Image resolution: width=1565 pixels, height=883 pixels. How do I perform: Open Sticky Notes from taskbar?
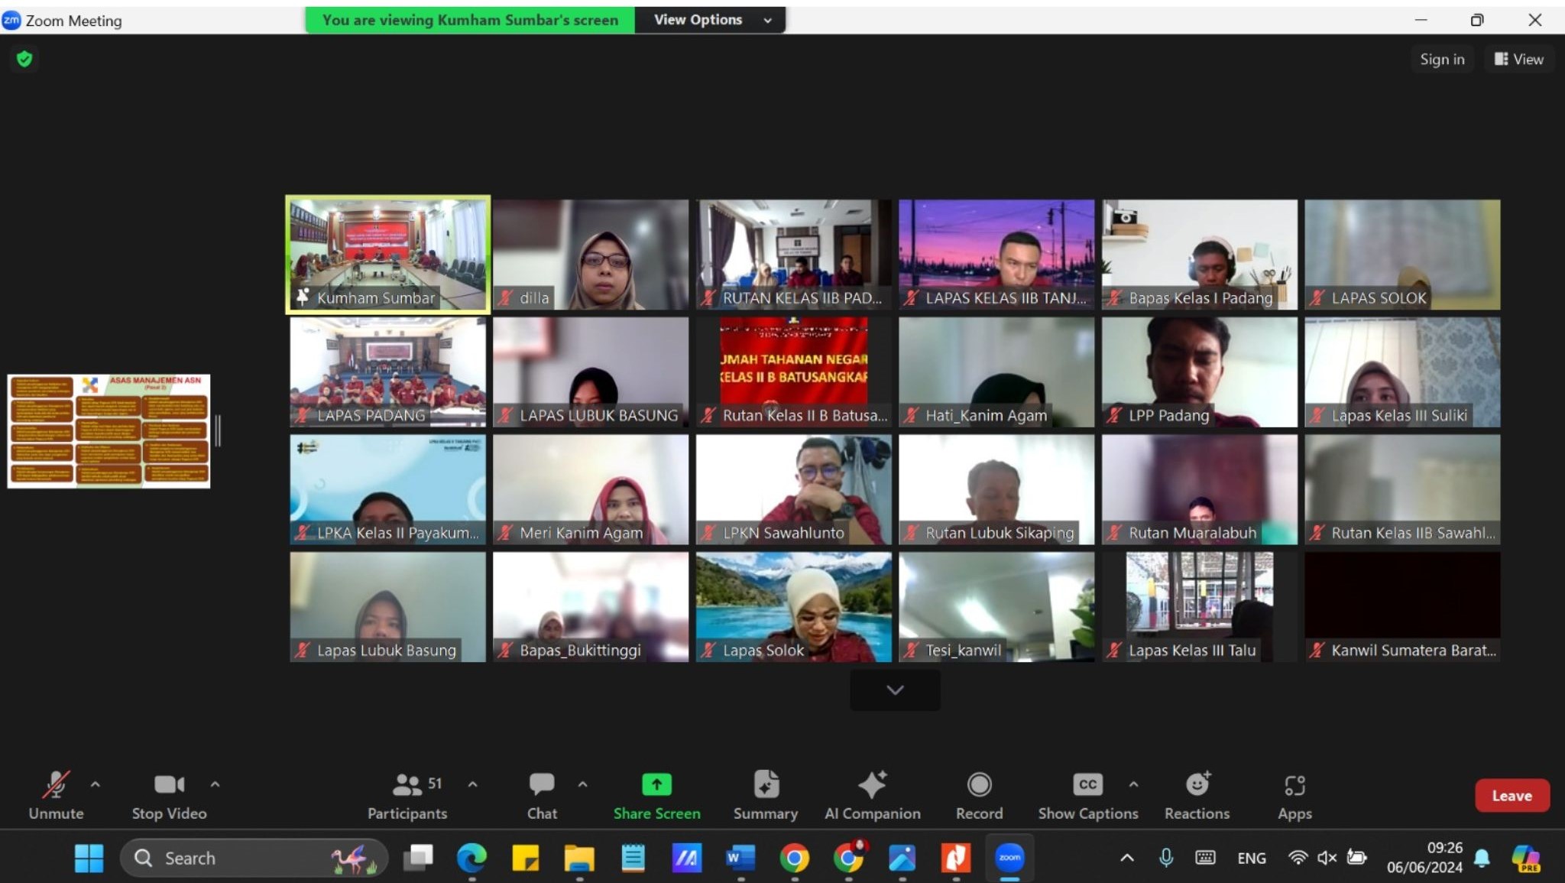click(x=526, y=858)
